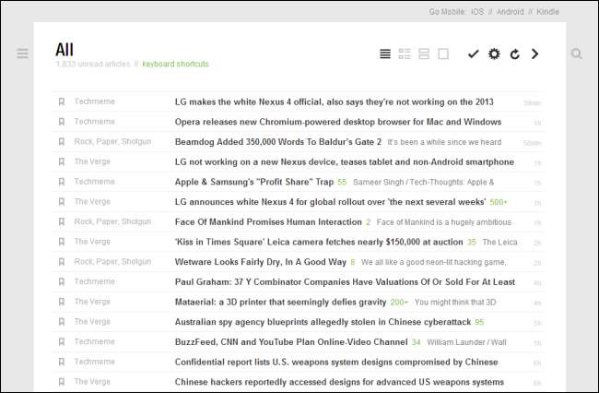Read Apple & Samsung's "Profit Share" Trap
The width and height of the screenshot is (599, 393).
click(x=254, y=182)
